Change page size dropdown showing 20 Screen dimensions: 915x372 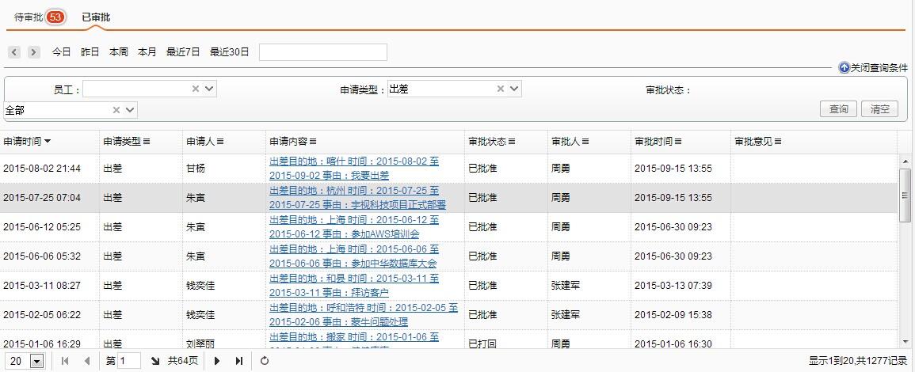point(36,361)
